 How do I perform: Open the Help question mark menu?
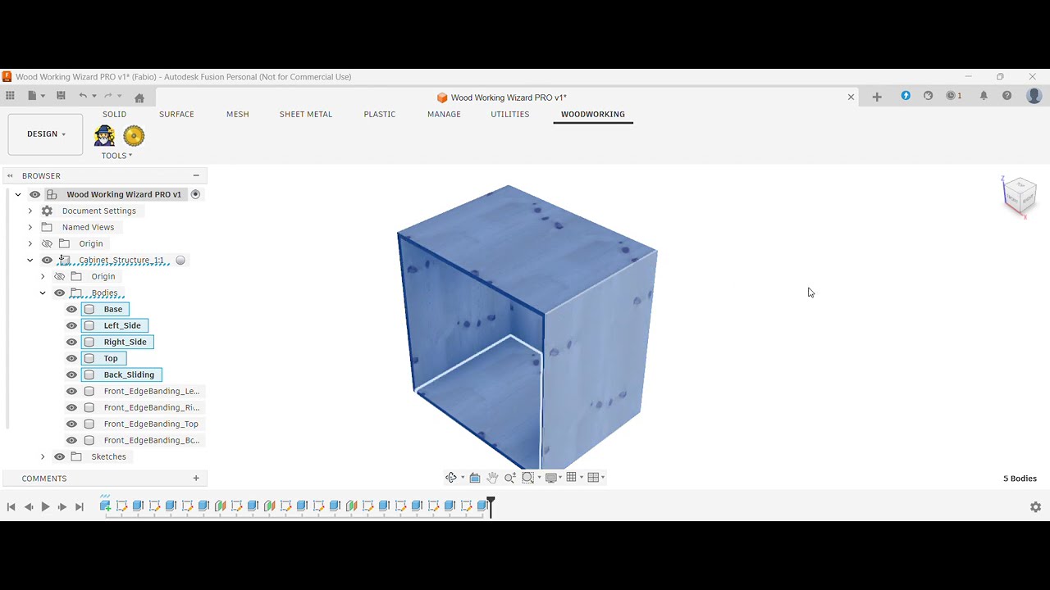pyautogui.click(x=1007, y=96)
